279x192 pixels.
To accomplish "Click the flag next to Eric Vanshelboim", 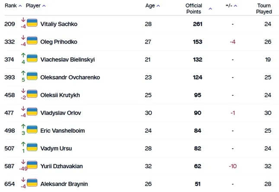I will (32, 129).
